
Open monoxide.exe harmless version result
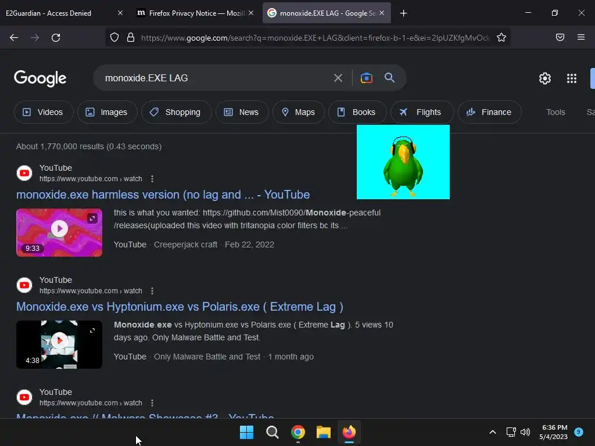coord(163,195)
